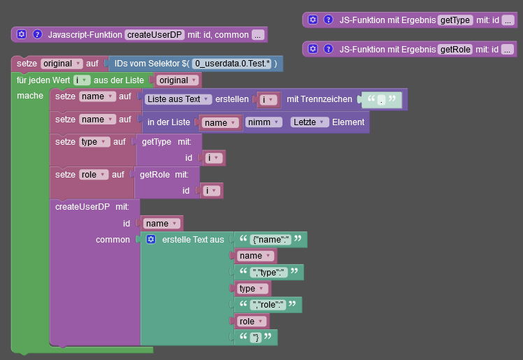Viewport: 523px width, 360px height.
Task: Select 'mache' label of loop block
Action: tap(30, 96)
